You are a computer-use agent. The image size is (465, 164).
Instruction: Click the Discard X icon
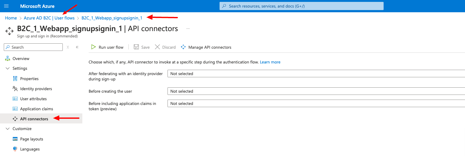click(x=157, y=47)
